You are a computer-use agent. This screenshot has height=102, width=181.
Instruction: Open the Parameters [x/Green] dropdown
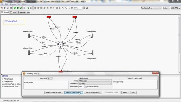click(95, 84)
